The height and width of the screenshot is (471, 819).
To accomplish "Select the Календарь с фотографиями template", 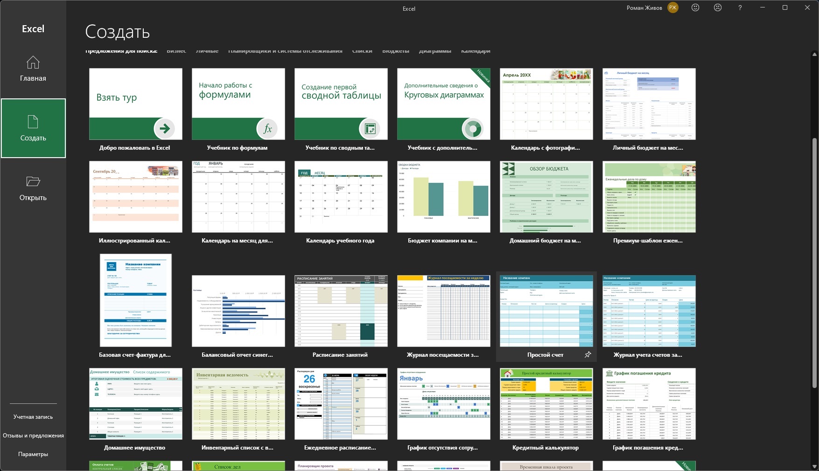I will point(546,104).
